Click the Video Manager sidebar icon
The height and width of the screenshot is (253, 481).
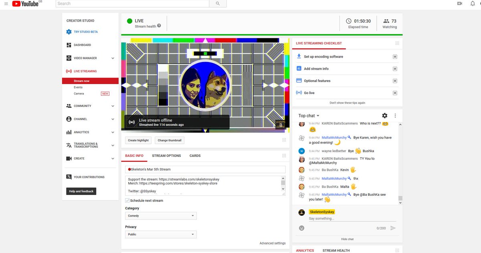coord(69,58)
